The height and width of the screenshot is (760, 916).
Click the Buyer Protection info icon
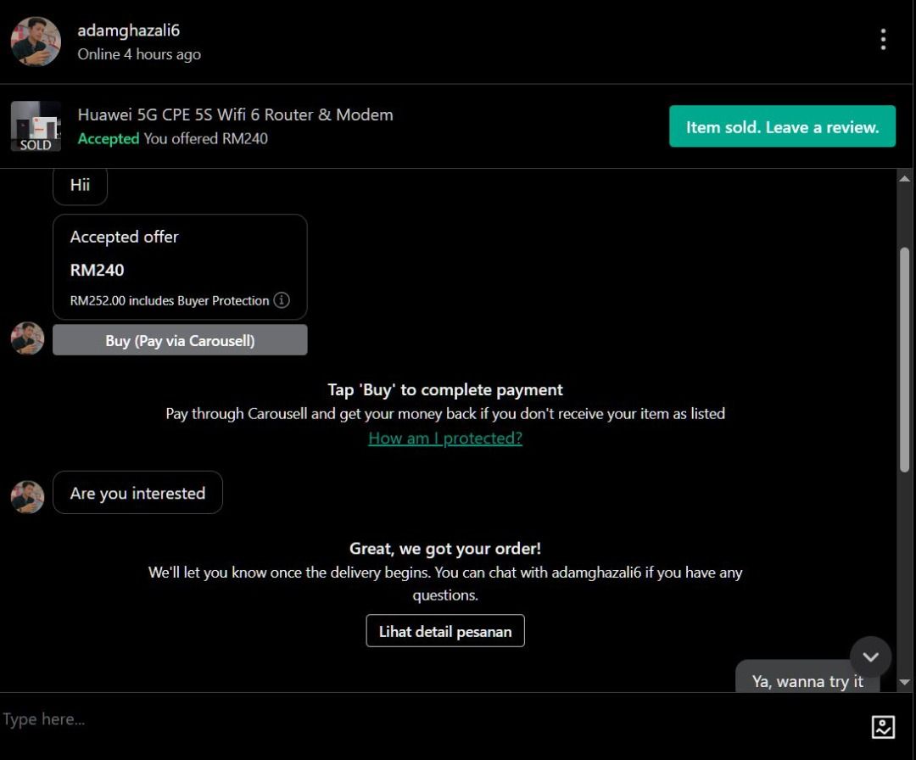point(282,300)
